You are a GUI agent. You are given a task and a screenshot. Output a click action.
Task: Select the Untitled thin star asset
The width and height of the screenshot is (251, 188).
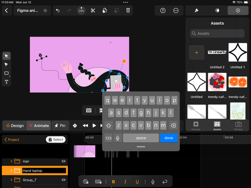[x=196, y=82]
